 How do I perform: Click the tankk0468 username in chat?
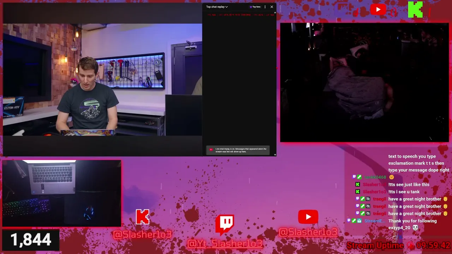click(375, 177)
